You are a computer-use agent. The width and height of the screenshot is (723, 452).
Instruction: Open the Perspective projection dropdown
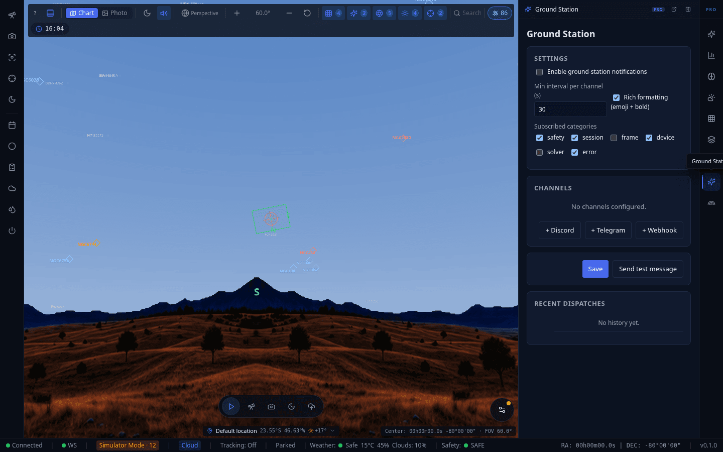[200, 13]
